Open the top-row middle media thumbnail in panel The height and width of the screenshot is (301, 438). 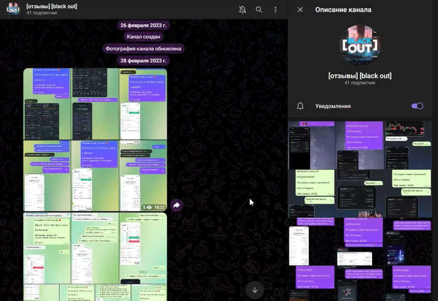click(x=360, y=145)
